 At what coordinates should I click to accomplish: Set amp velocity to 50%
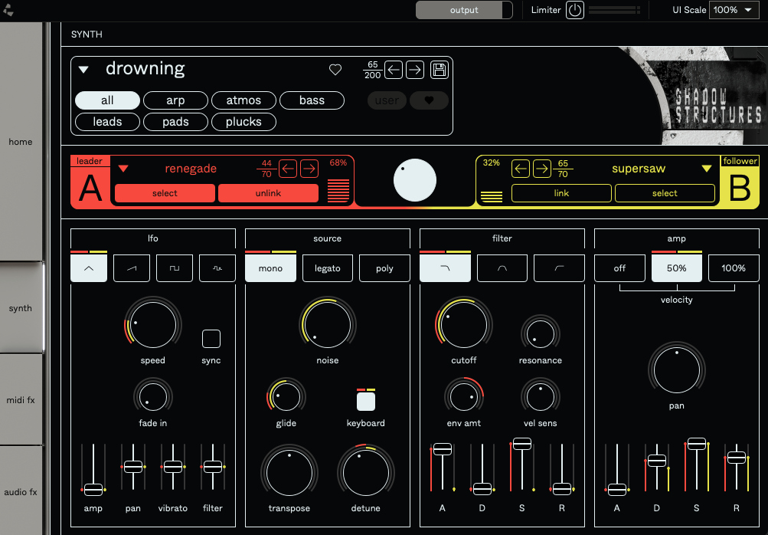676,268
